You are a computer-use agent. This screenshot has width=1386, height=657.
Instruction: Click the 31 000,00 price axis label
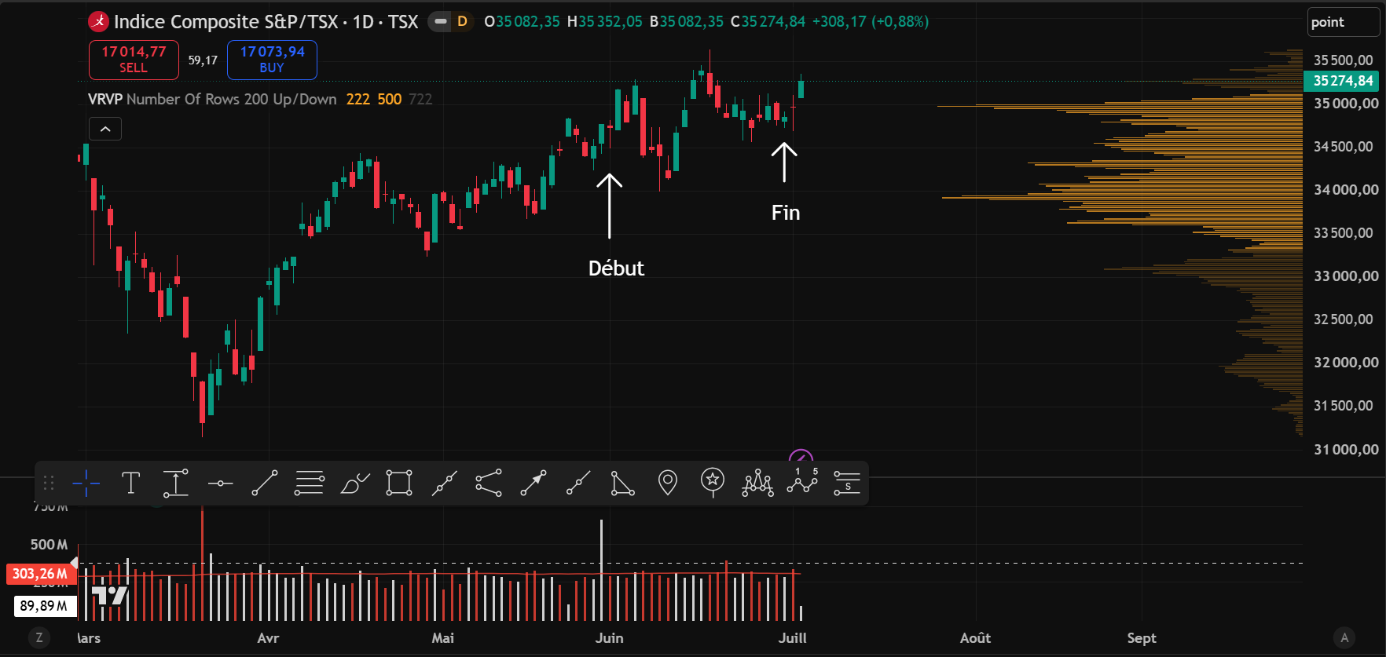click(x=1346, y=450)
